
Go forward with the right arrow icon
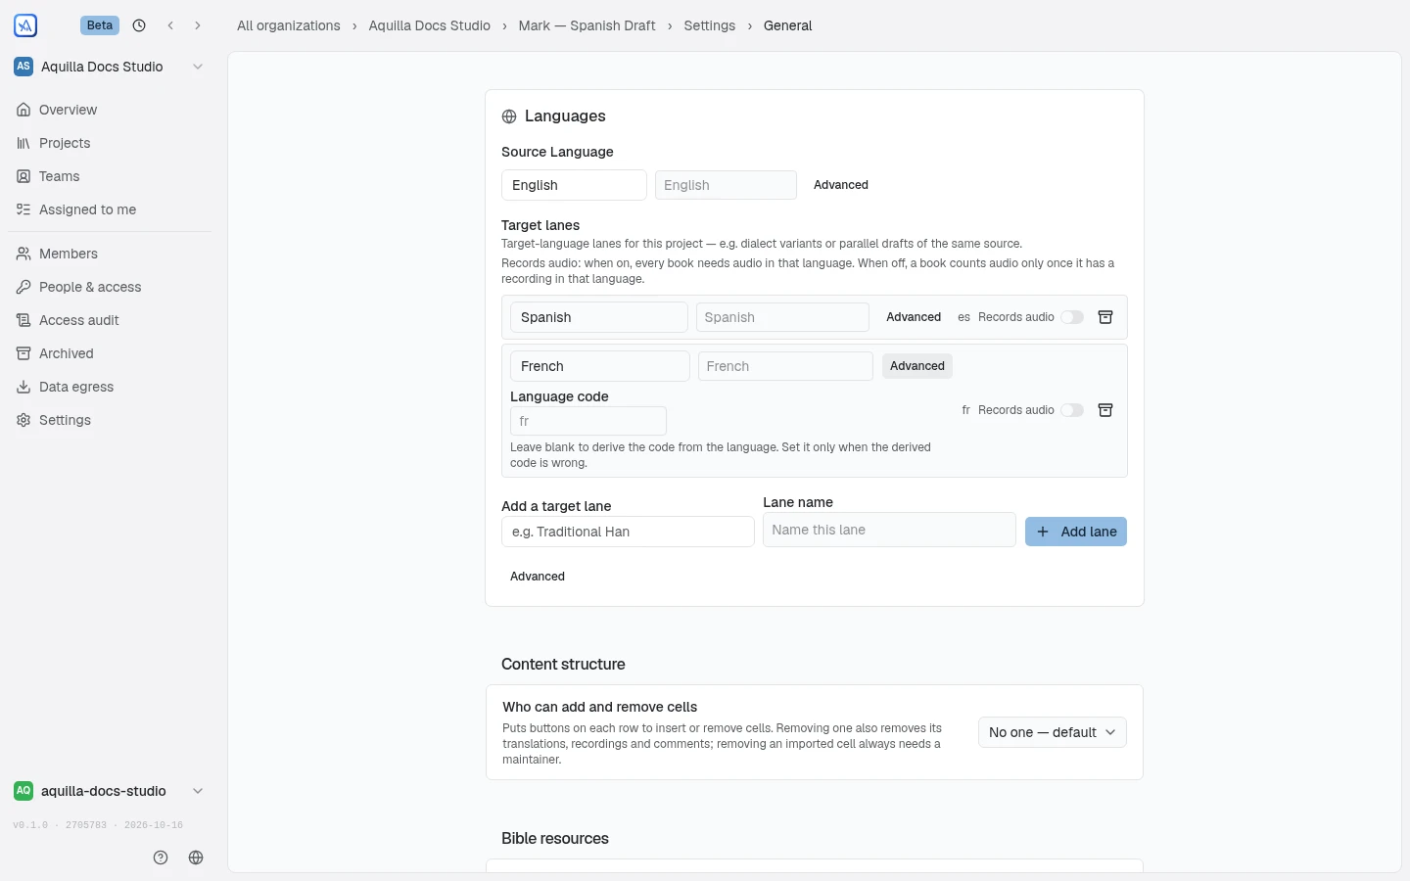198,25
